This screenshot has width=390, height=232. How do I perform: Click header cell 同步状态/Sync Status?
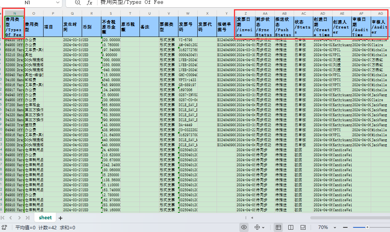[x=265, y=27]
